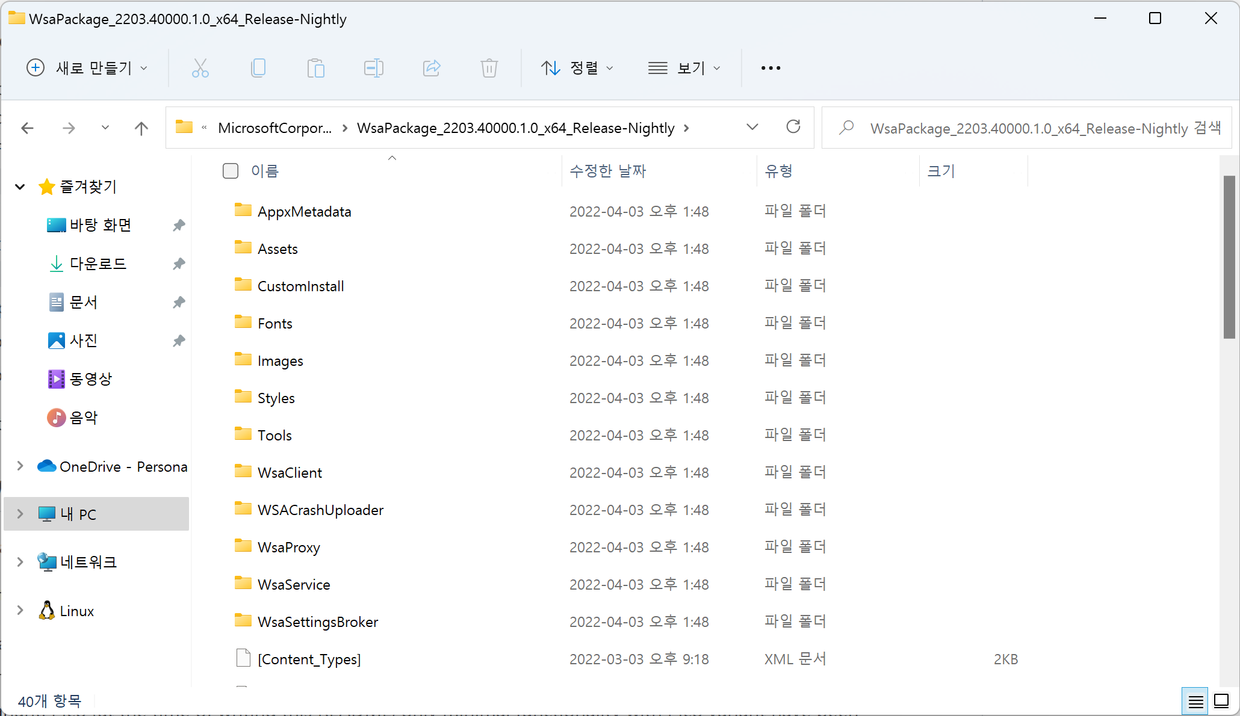Toggle the select-all checkbox in header
Viewport: 1240px width, 716px height.
[x=231, y=171]
